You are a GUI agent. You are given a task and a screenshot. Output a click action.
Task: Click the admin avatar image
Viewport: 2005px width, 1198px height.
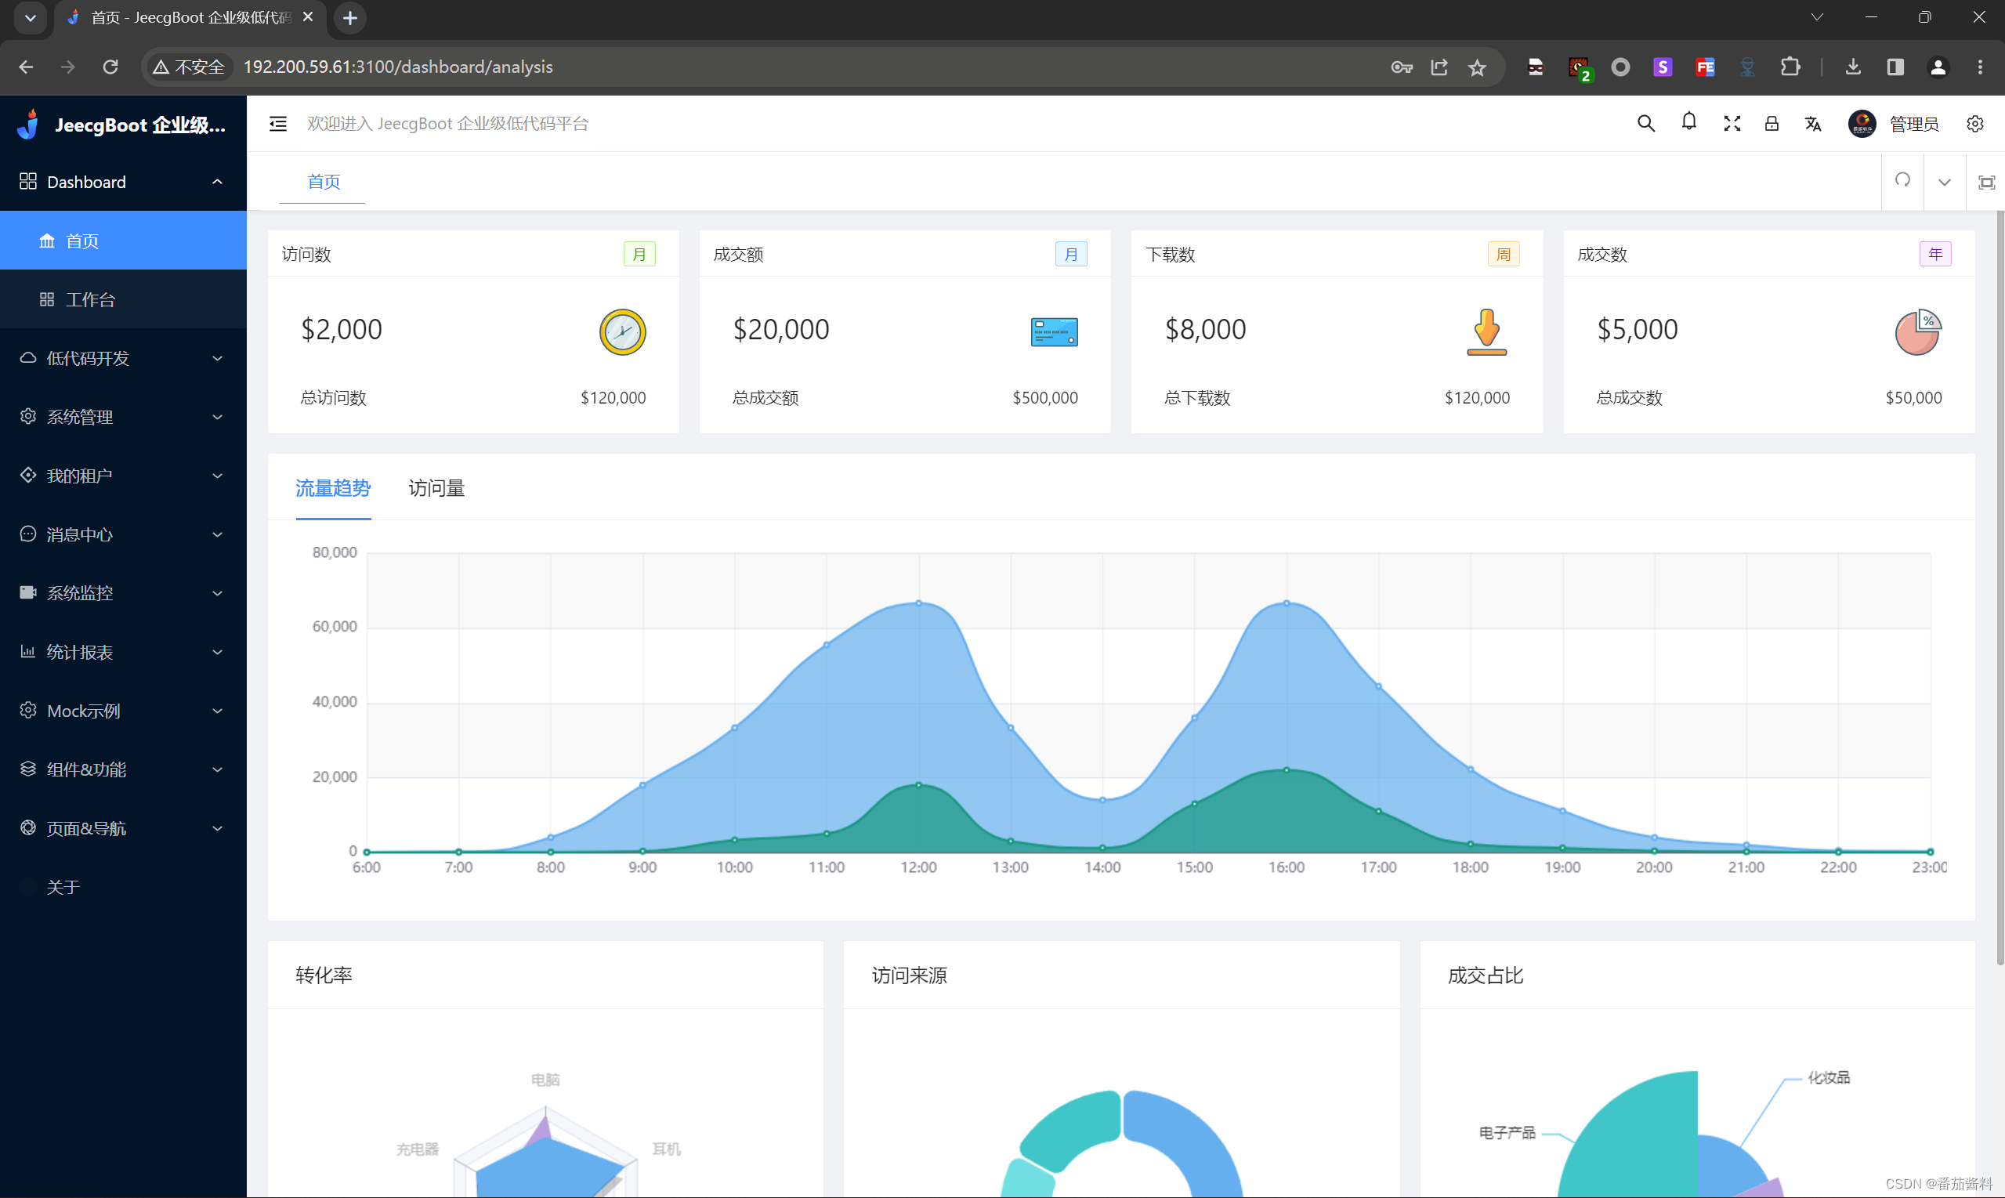pos(1862,124)
